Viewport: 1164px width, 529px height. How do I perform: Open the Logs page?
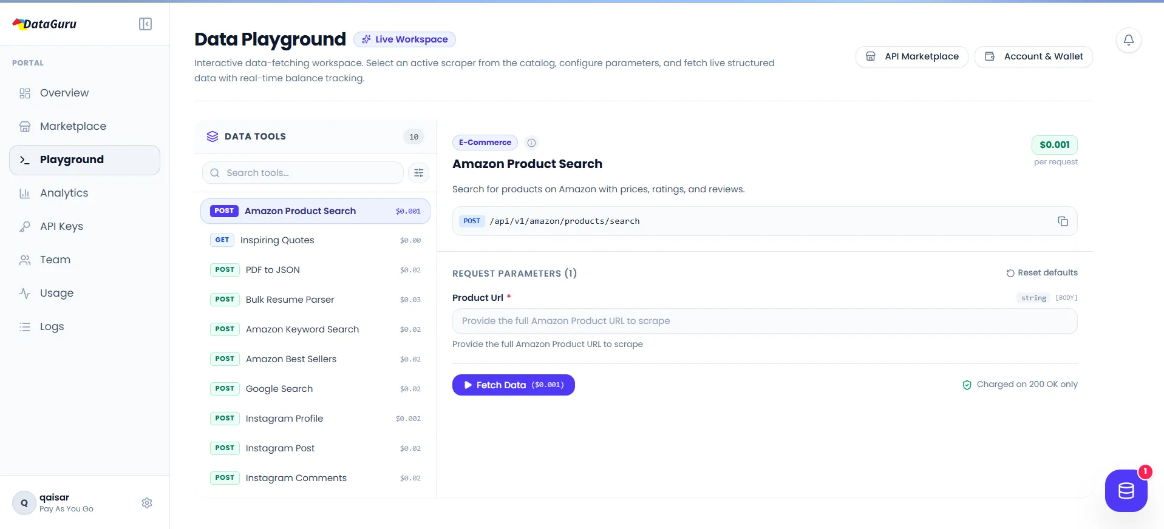[84, 326]
